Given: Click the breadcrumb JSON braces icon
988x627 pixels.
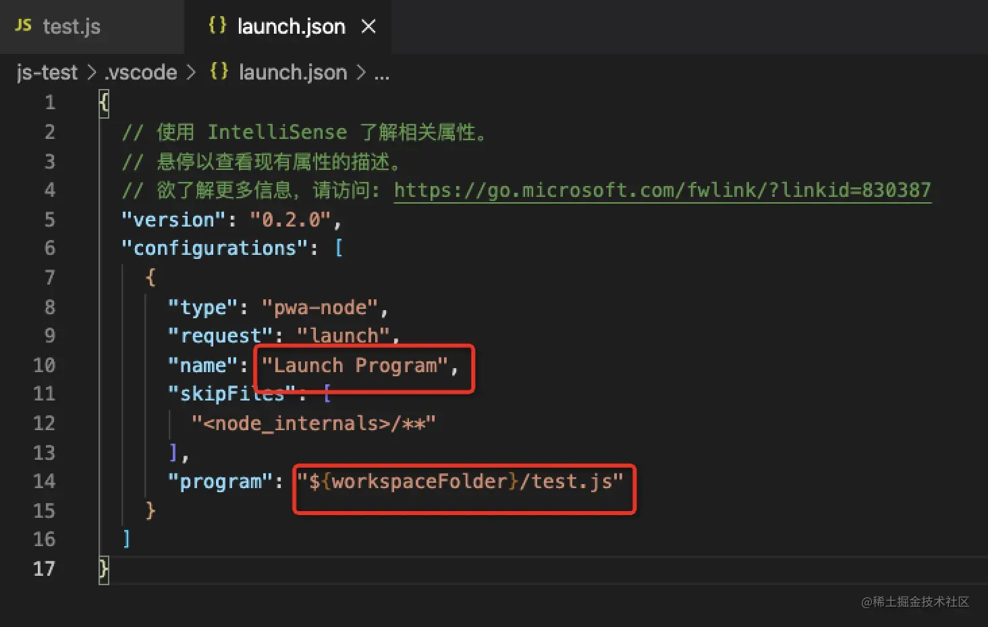Looking at the screenshot, I should pyautogui.click(x=219, y=71).
